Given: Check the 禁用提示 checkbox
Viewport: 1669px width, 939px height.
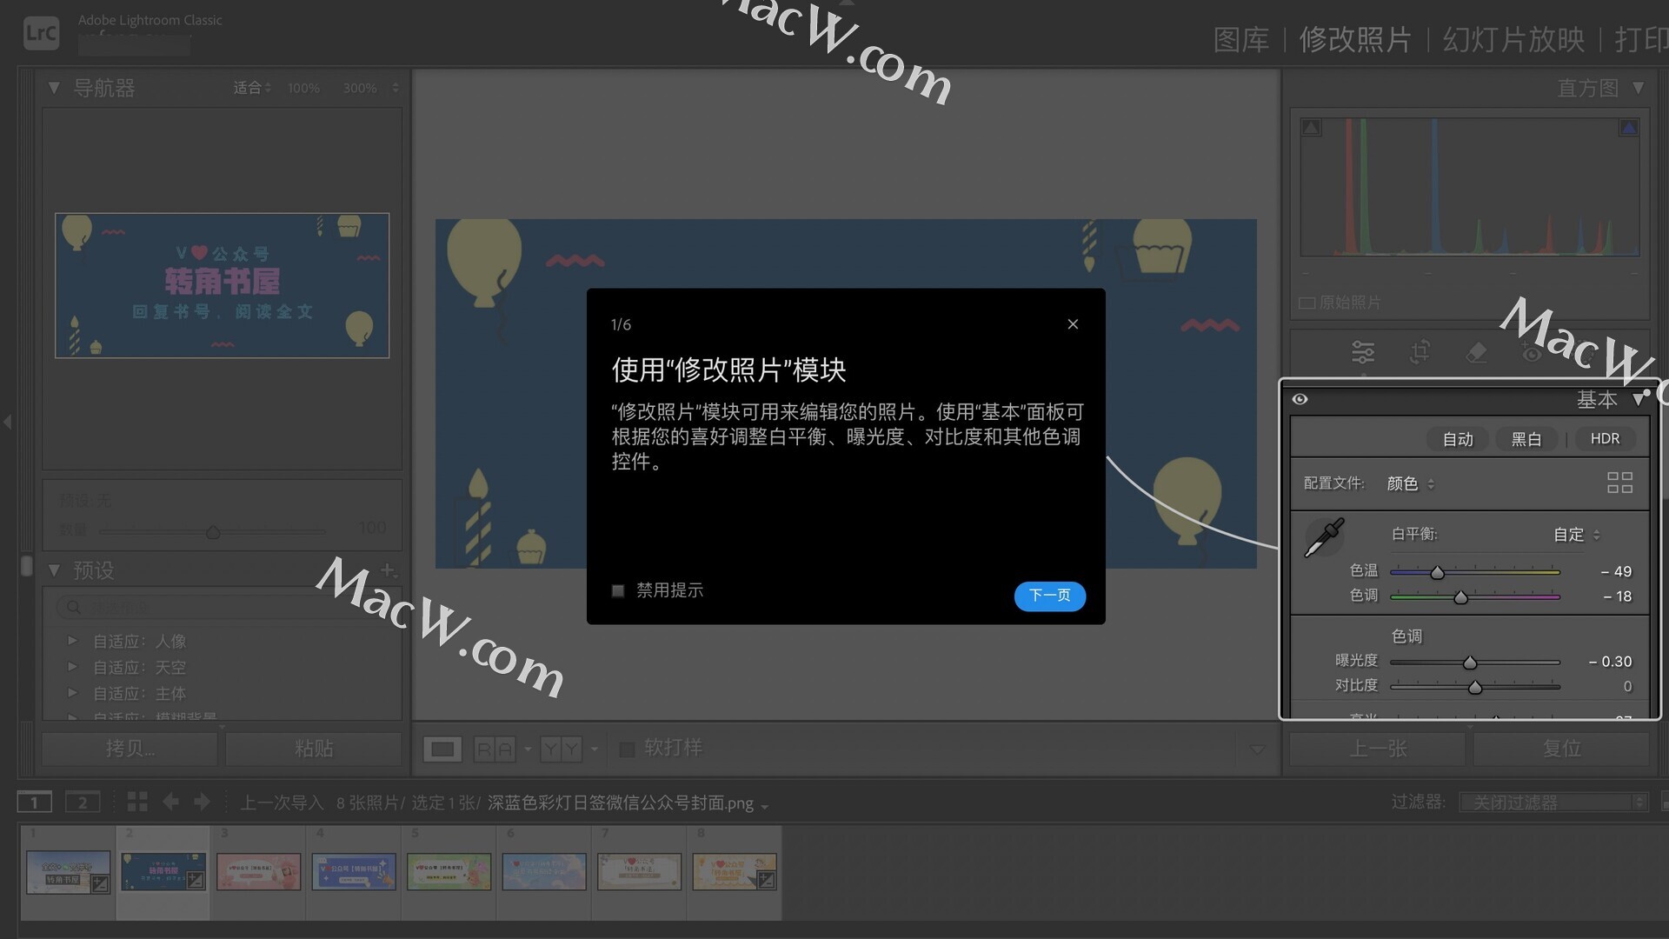Looking at the screenshot, I should coord(618,591).
